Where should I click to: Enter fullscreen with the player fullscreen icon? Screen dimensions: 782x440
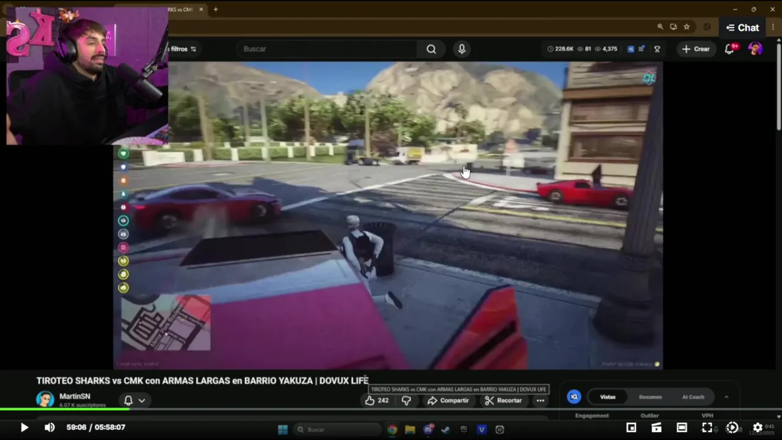[x=707, y=428]
